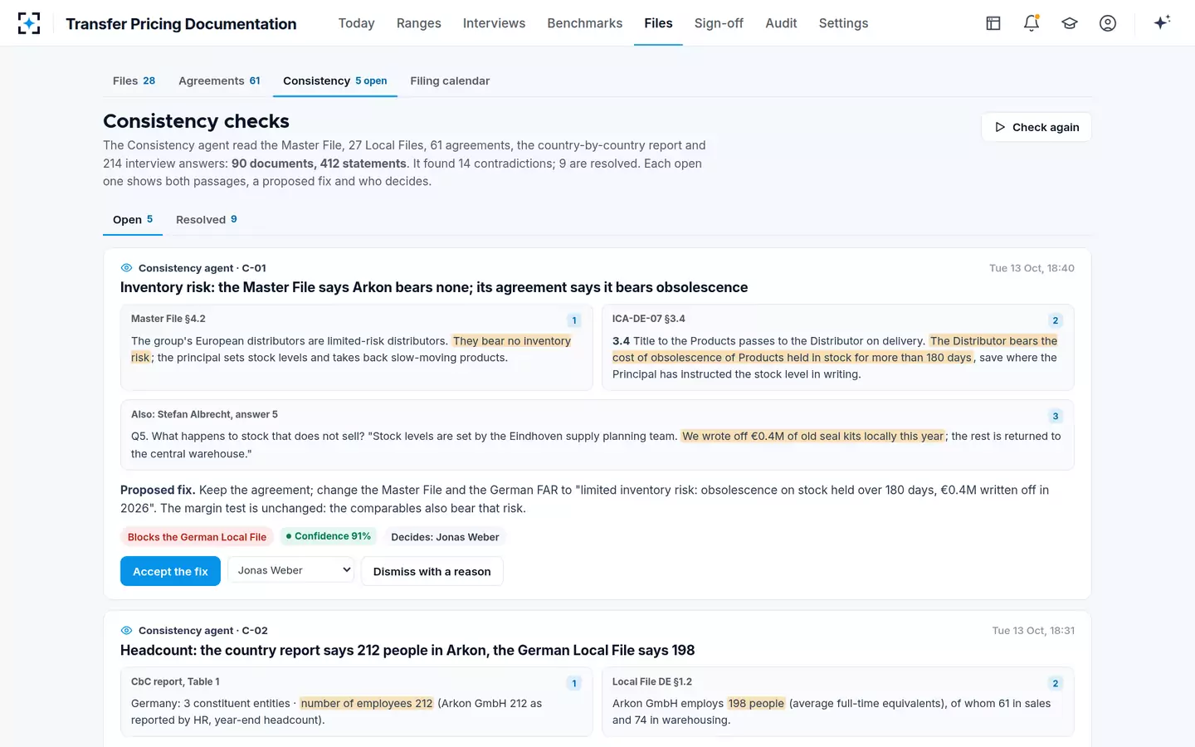The width and height of the screenshot is (1195, 747).
Task: Open Settings in the top navigation
Action: [x=843, y=23]
